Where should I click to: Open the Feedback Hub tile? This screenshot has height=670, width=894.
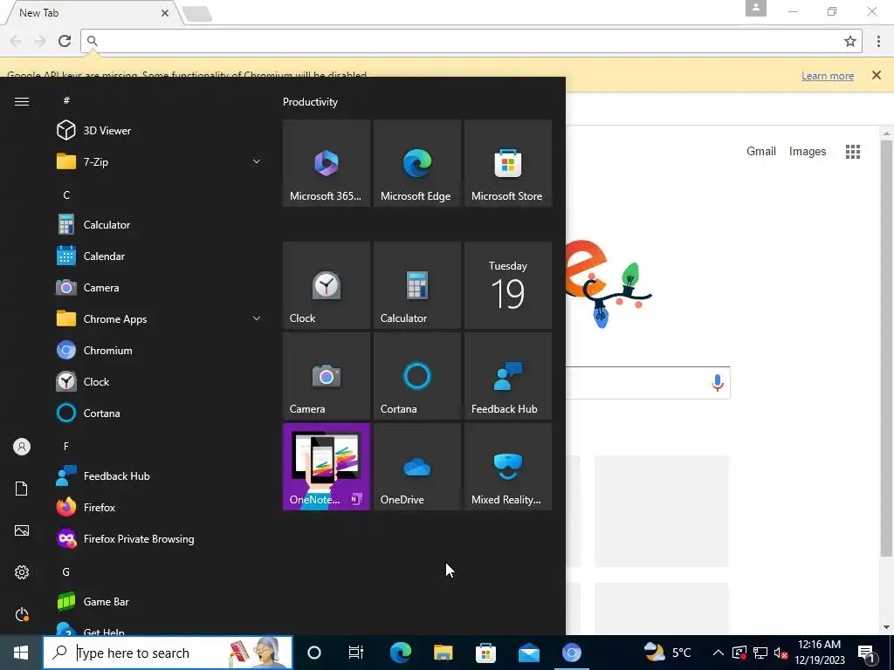click(x=508, y=376)
